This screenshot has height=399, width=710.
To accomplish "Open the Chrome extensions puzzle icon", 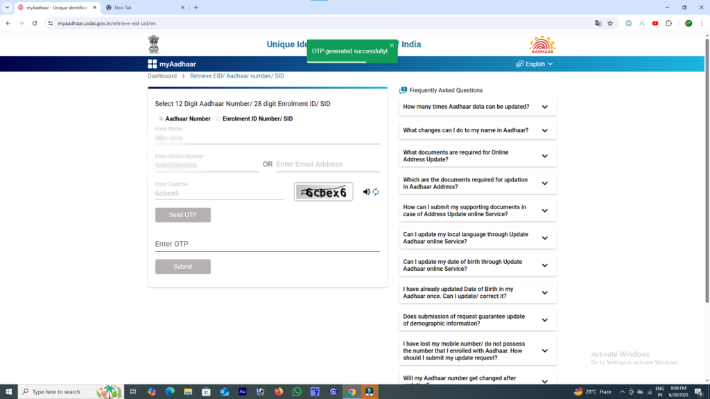I will tap(669, 24).
